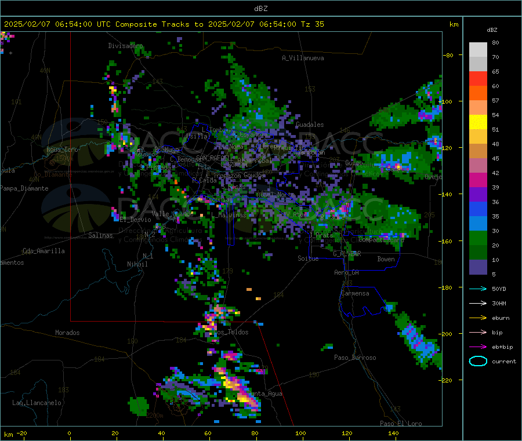
Task: Click the Valle_Grande place label
Action: pos(172,213)
